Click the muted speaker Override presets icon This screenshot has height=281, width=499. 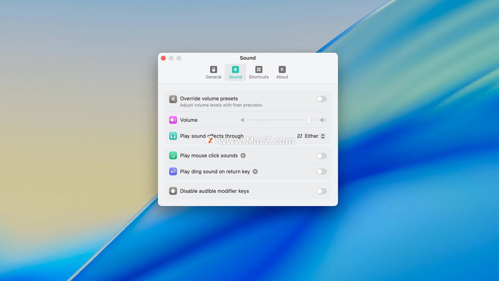tap(173, 99)
